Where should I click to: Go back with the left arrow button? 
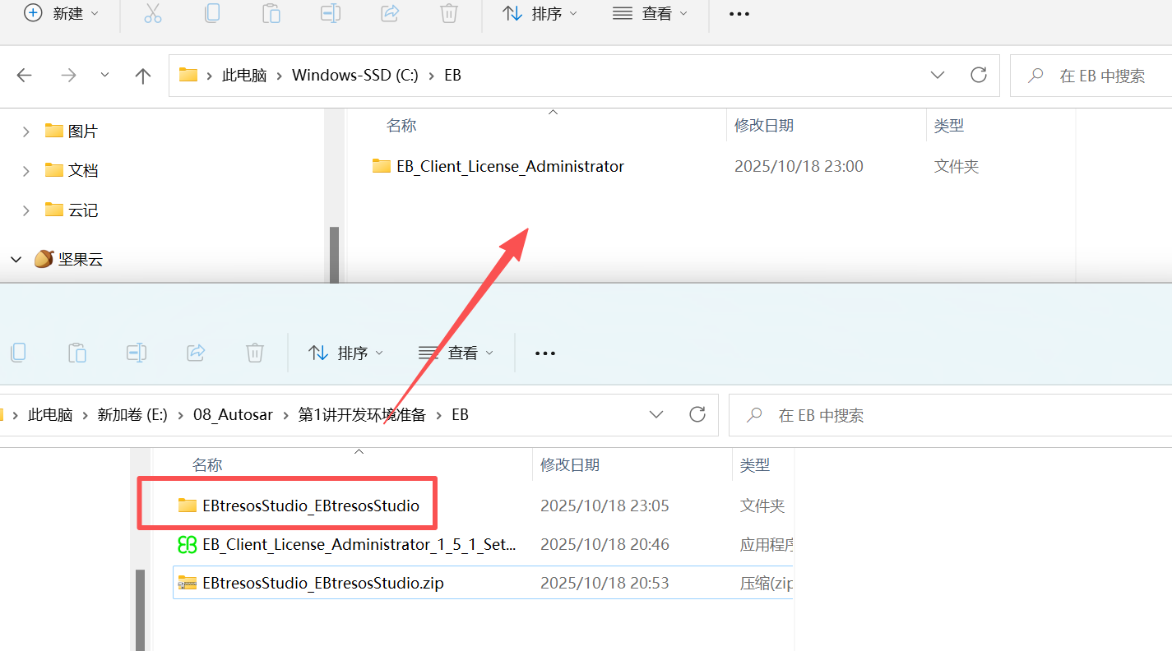pos(25,76)
